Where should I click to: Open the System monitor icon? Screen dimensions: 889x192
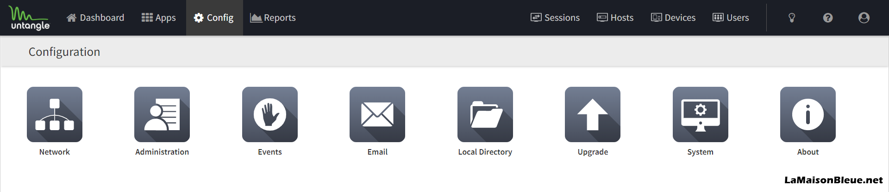pos(701,114)
